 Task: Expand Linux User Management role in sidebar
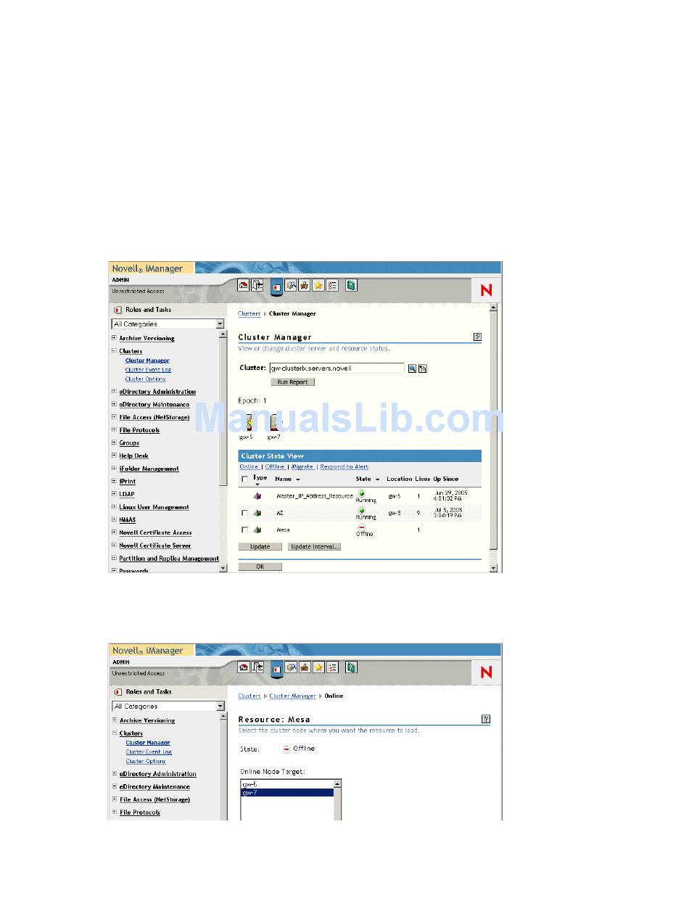114,507
